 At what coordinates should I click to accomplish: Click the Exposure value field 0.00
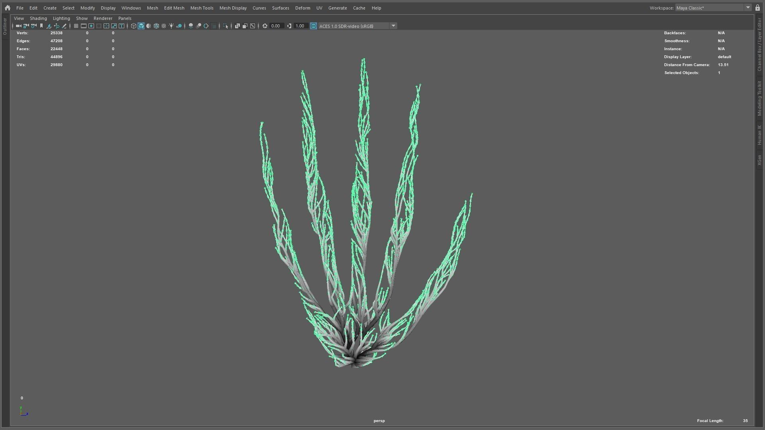point(277,26)
